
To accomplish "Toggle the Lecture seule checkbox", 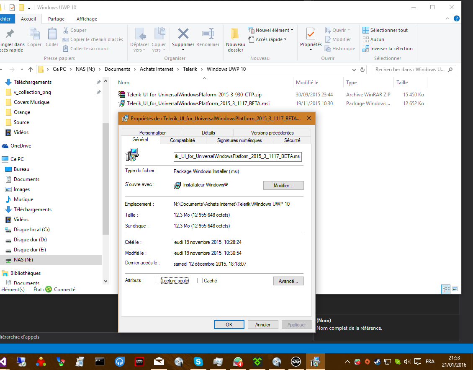I will point(157,281).
